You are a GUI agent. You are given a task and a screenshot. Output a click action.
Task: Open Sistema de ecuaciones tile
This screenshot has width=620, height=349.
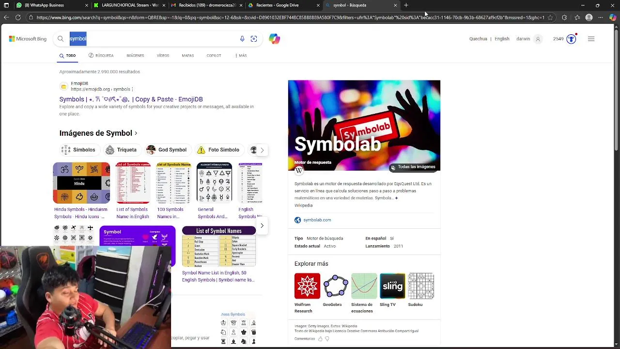(x=364, y=286)
